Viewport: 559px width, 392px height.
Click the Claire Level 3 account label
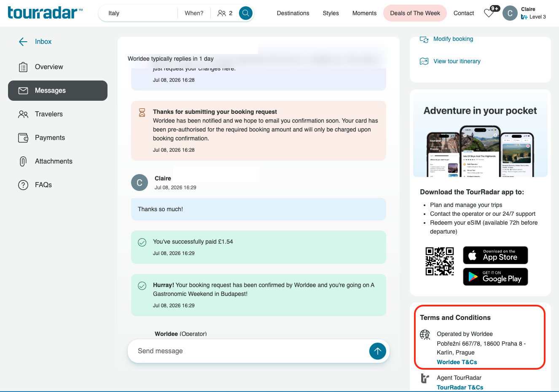533,13
